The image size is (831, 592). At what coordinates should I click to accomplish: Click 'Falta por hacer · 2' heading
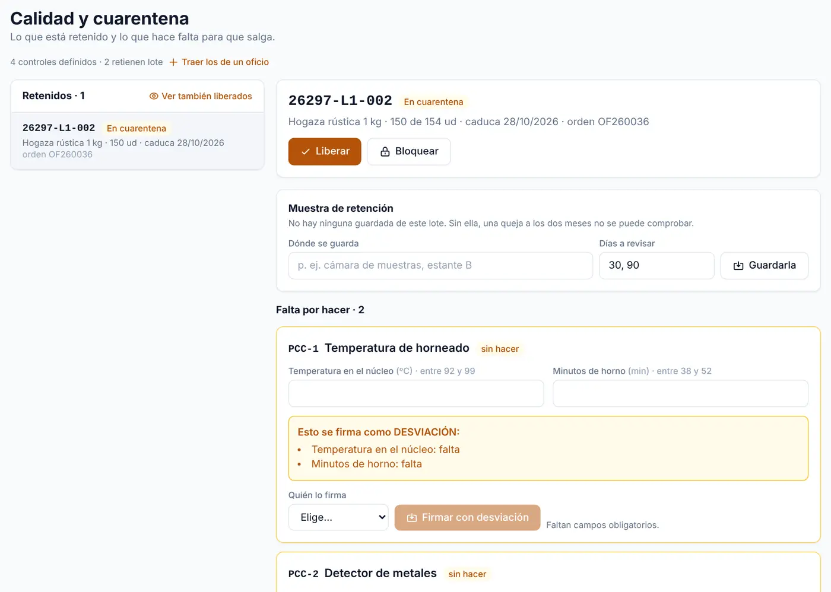click(320, 310)
